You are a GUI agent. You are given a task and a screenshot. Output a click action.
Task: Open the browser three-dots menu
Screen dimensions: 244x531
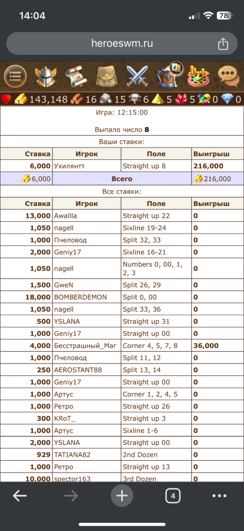219,496
